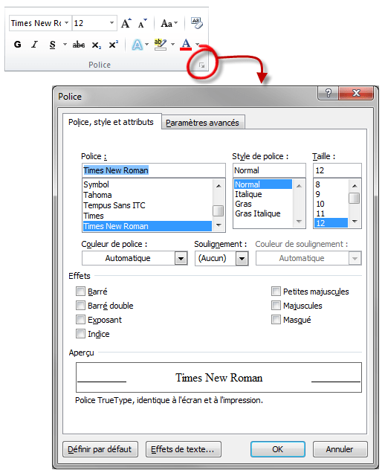Select size 8 in Taille list
This screenshot has height=473, width=385.
coord(331,184)
